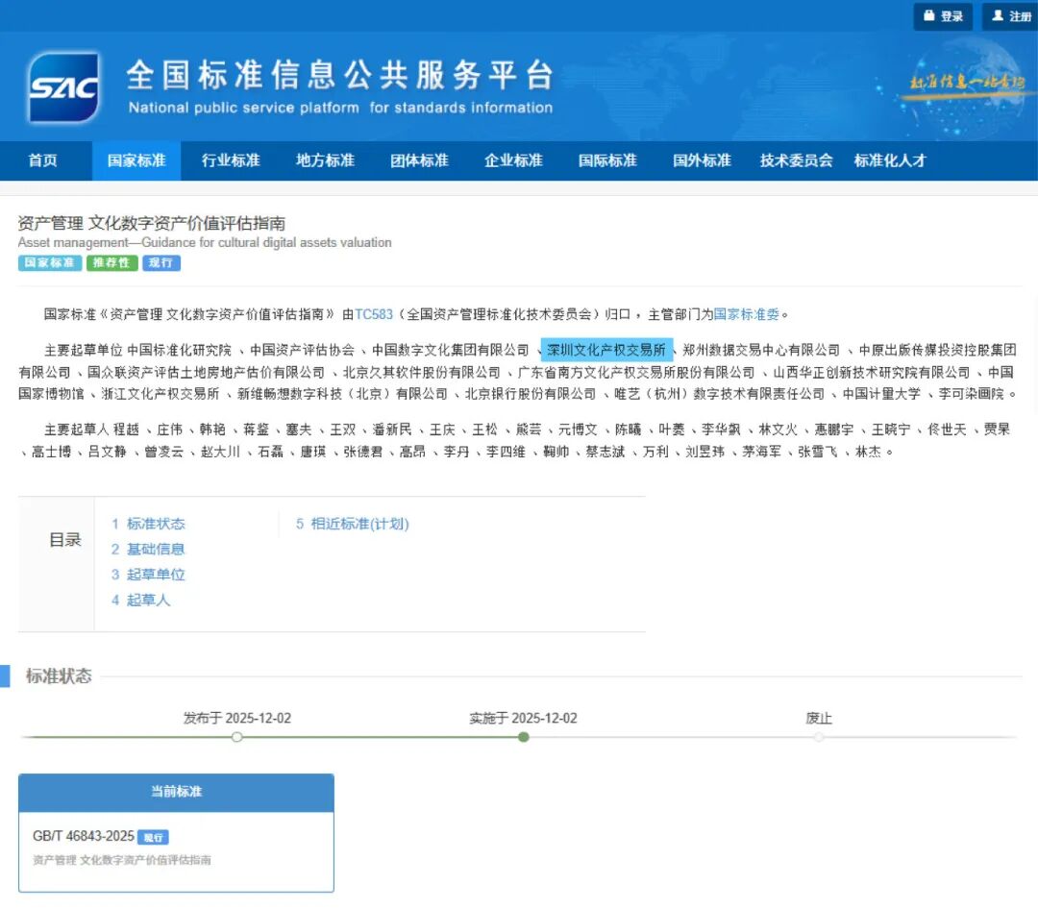Open 地方标准 navigation item
Image resolution: width=1038 pixels, height=908 pixels.
coord(325,160)
